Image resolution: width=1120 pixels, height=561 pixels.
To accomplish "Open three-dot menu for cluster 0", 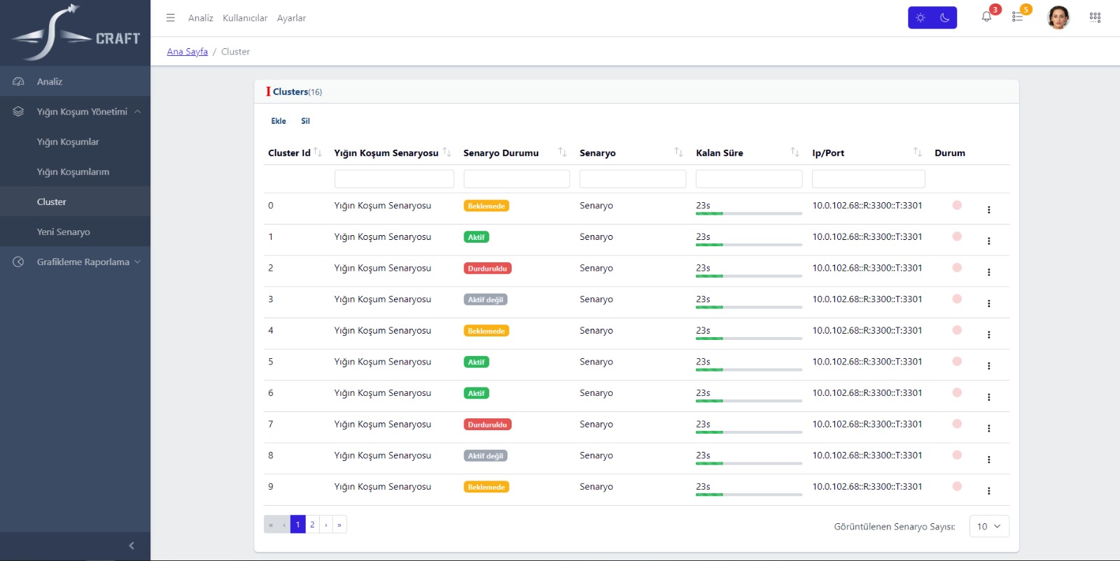I will (988, 210).
